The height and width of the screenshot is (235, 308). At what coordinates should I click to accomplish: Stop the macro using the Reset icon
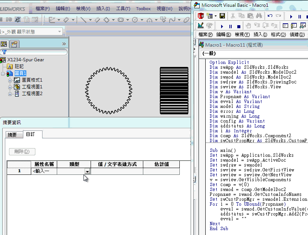[238, 25]
